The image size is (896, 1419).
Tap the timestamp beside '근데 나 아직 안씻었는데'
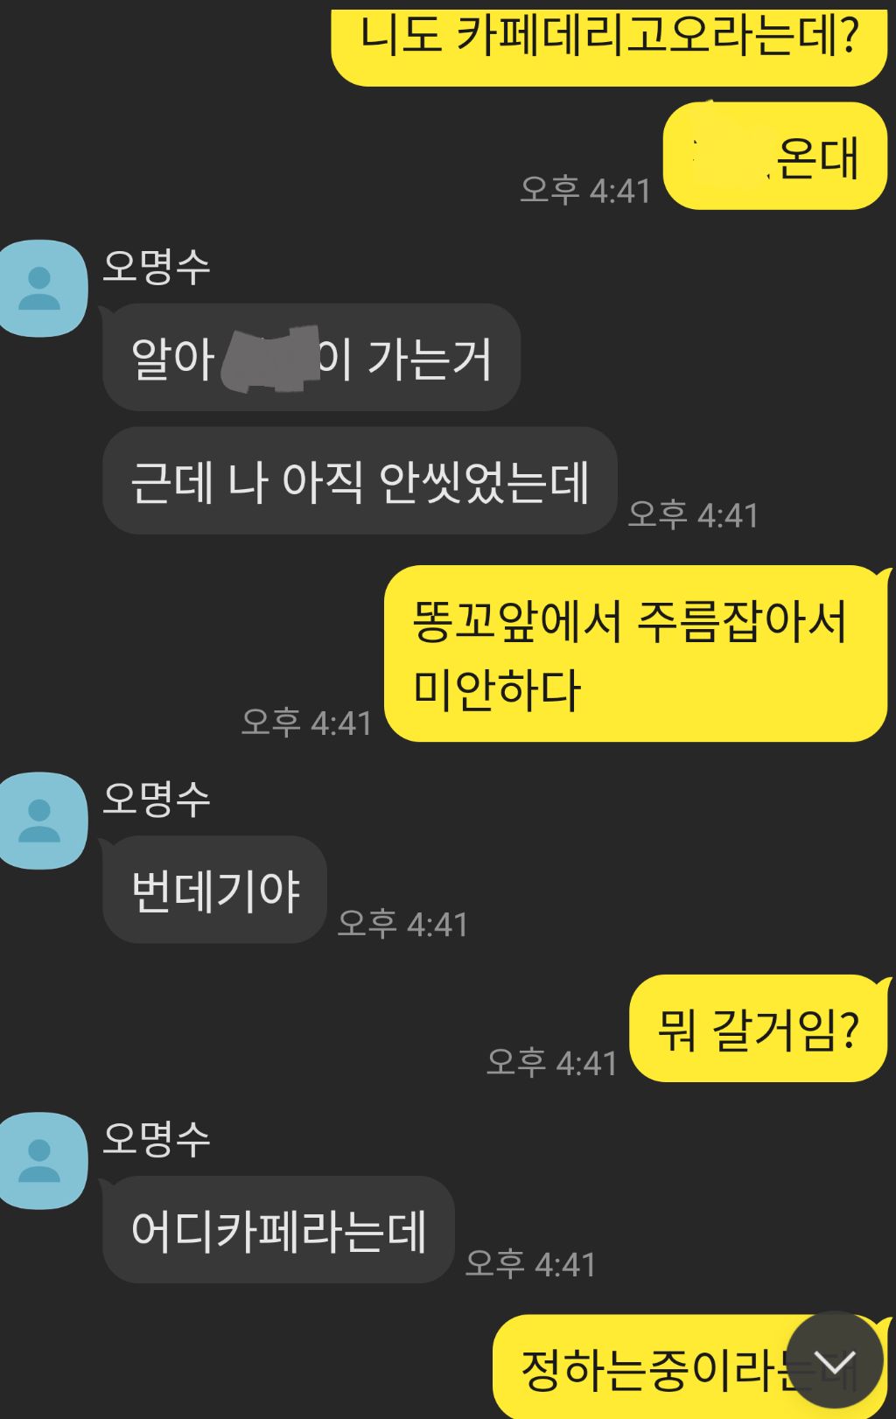[693, 514]
